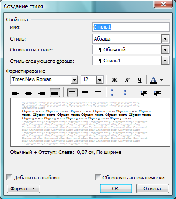Click the Обычный value in based-on combo
Image resolution: width=176 pixels, height=199 pixels.
pyautogui.click(x=114, y=50)
